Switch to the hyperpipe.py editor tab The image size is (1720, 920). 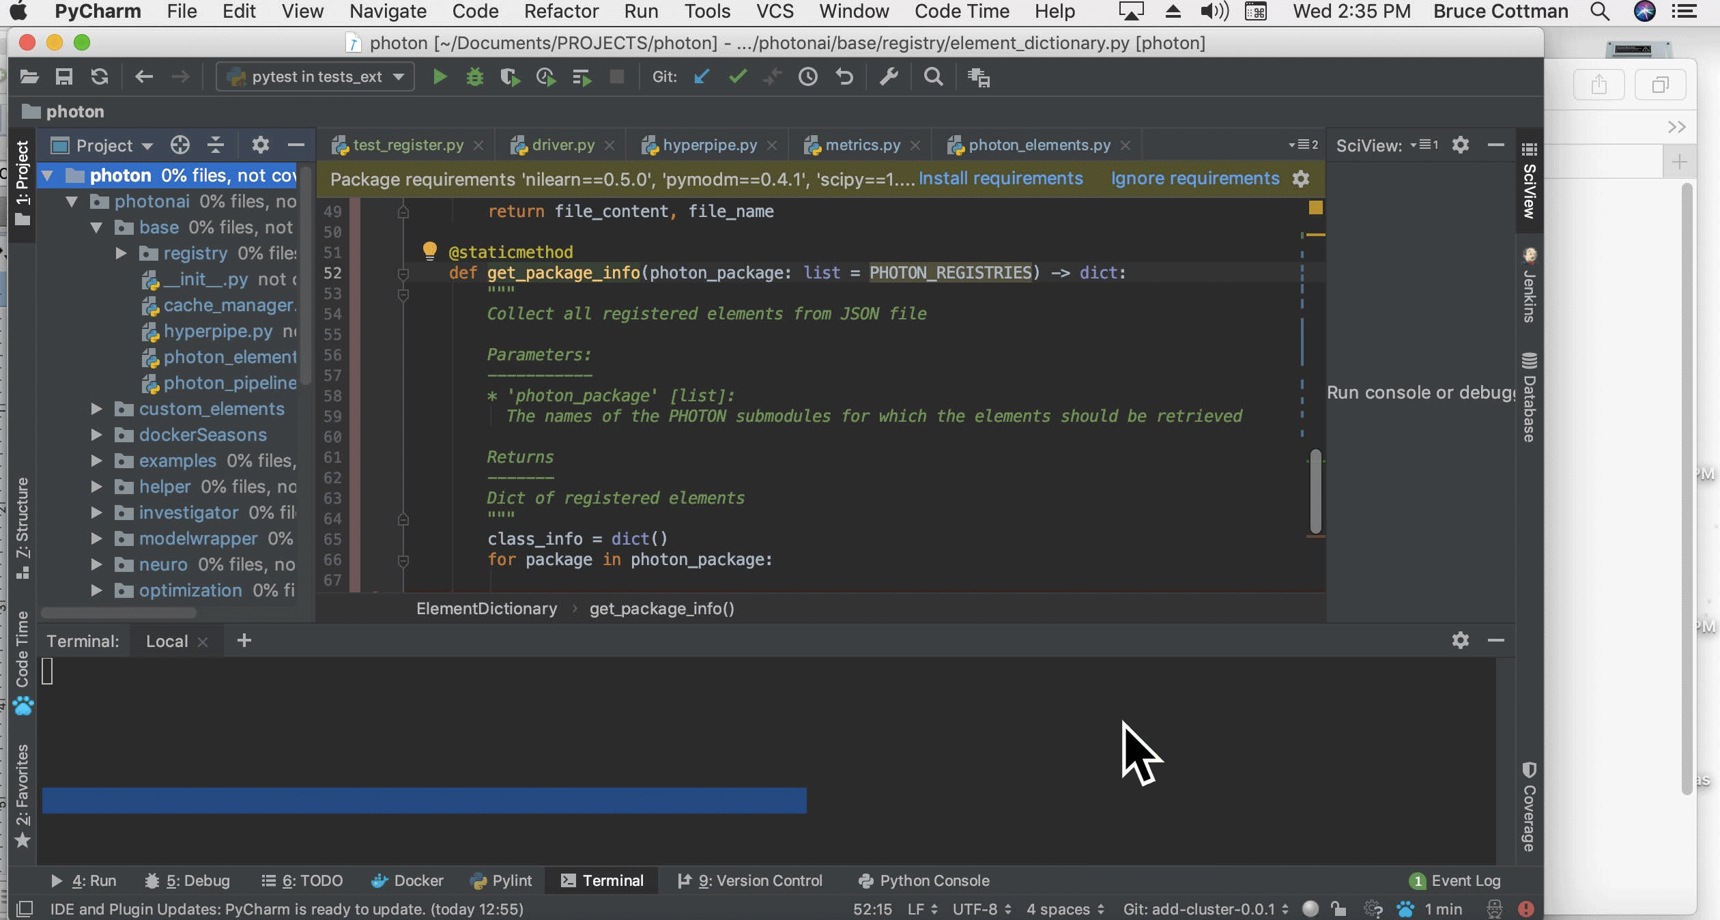pyautogui.click(x=709, y=145)
